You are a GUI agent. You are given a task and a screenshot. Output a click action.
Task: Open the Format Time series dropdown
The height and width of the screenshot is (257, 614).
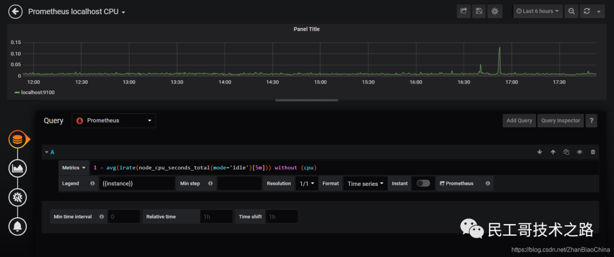click(366, 183)
